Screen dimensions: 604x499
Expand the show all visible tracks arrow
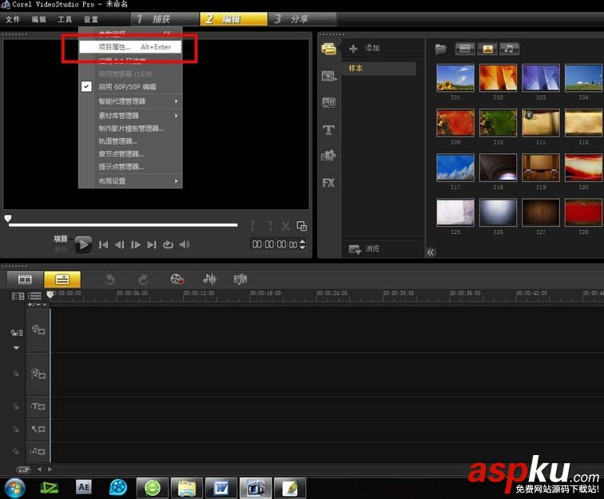click(16, 347)
